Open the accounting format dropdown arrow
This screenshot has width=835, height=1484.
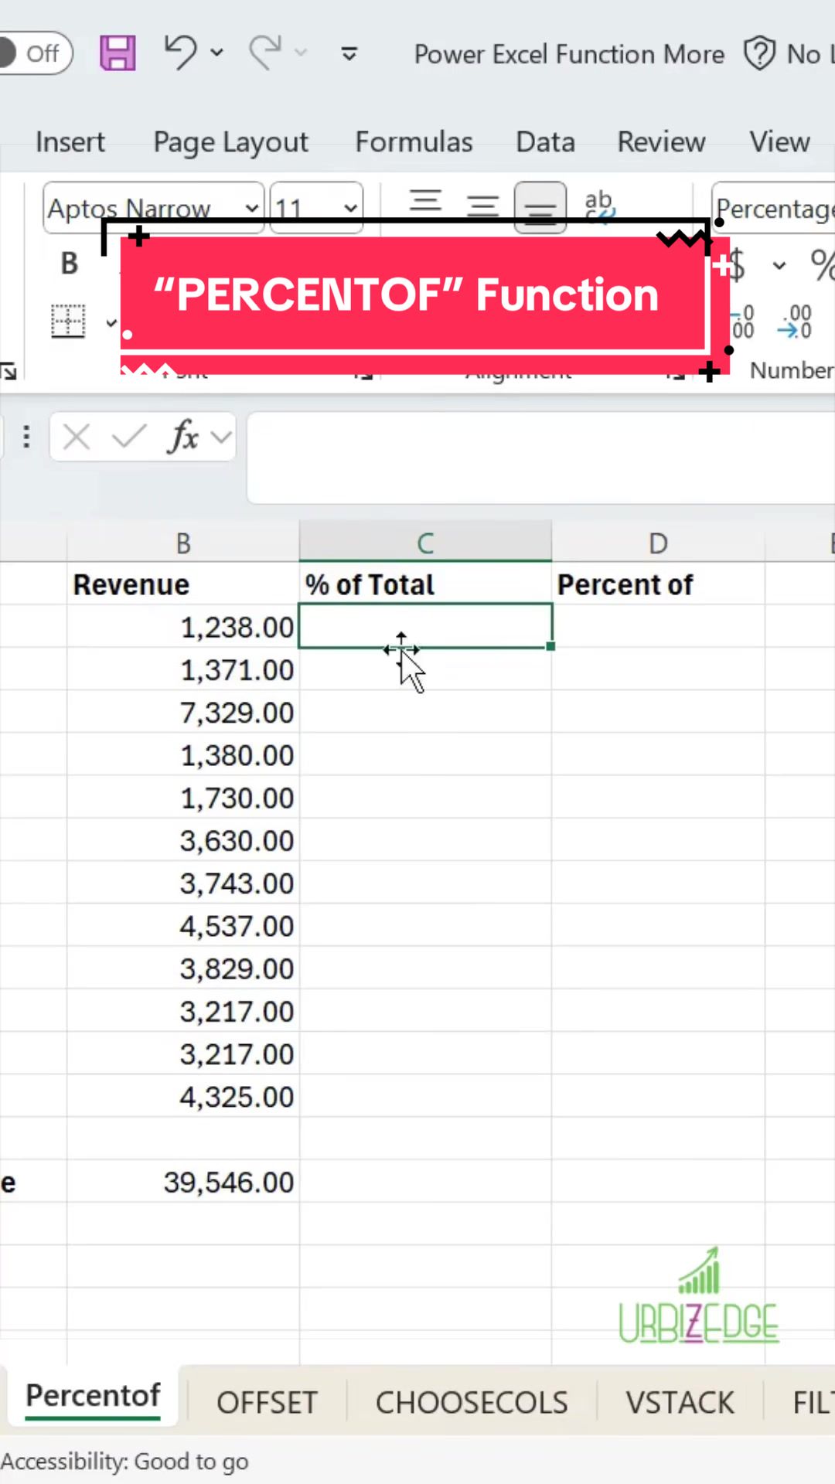tap(779, 266)
